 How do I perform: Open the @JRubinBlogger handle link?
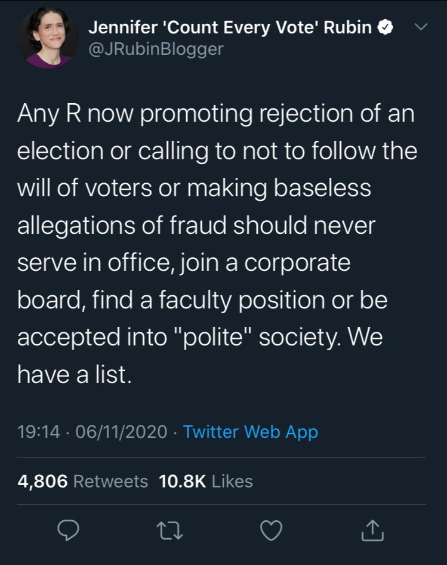click(x=155, y=48)
